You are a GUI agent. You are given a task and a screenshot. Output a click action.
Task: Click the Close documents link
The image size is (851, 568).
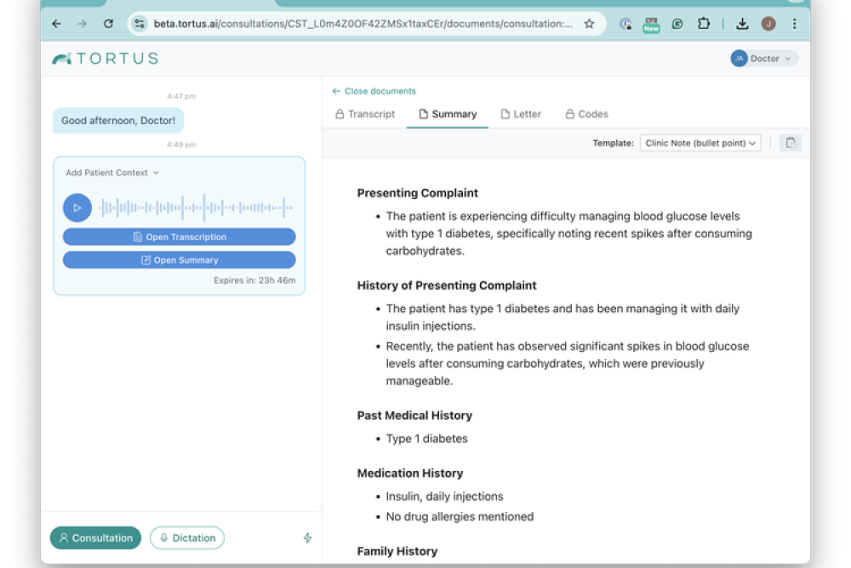pos(374,91)
